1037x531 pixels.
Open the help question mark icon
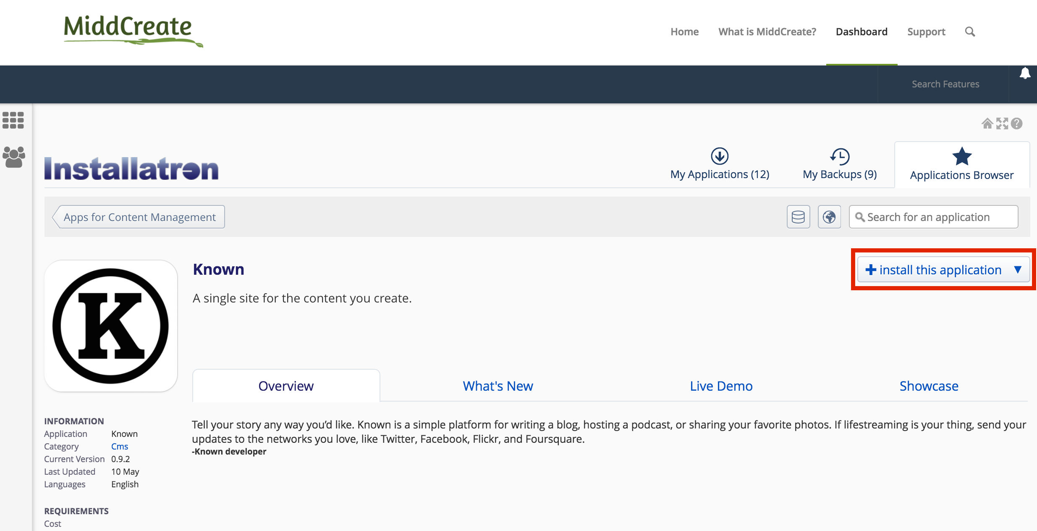1017,124
